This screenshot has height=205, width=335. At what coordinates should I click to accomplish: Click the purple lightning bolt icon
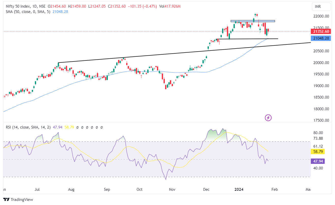(x=268, y=118)
